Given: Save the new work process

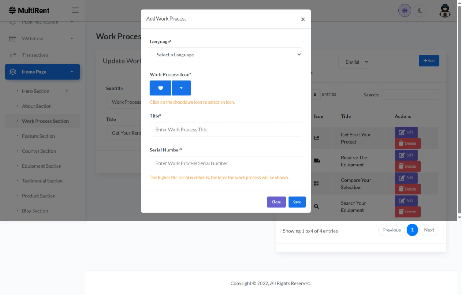Looking at the screenshot, I should click(x=297, y=202).
